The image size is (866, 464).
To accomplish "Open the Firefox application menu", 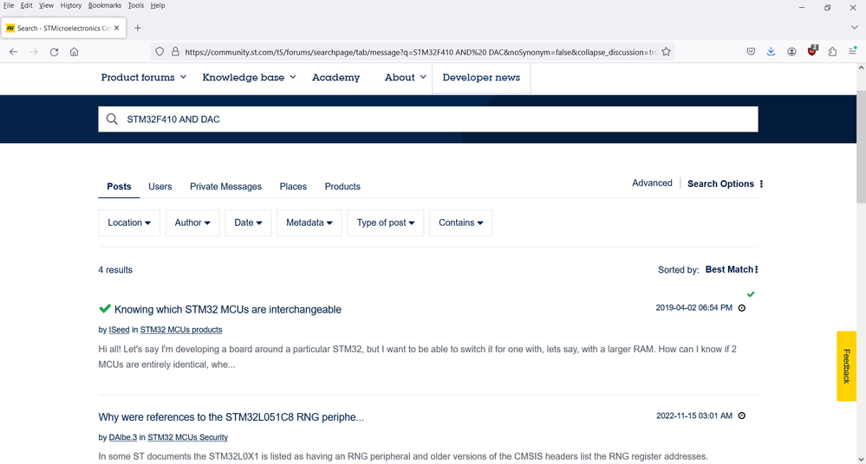I will click(853, 51).
